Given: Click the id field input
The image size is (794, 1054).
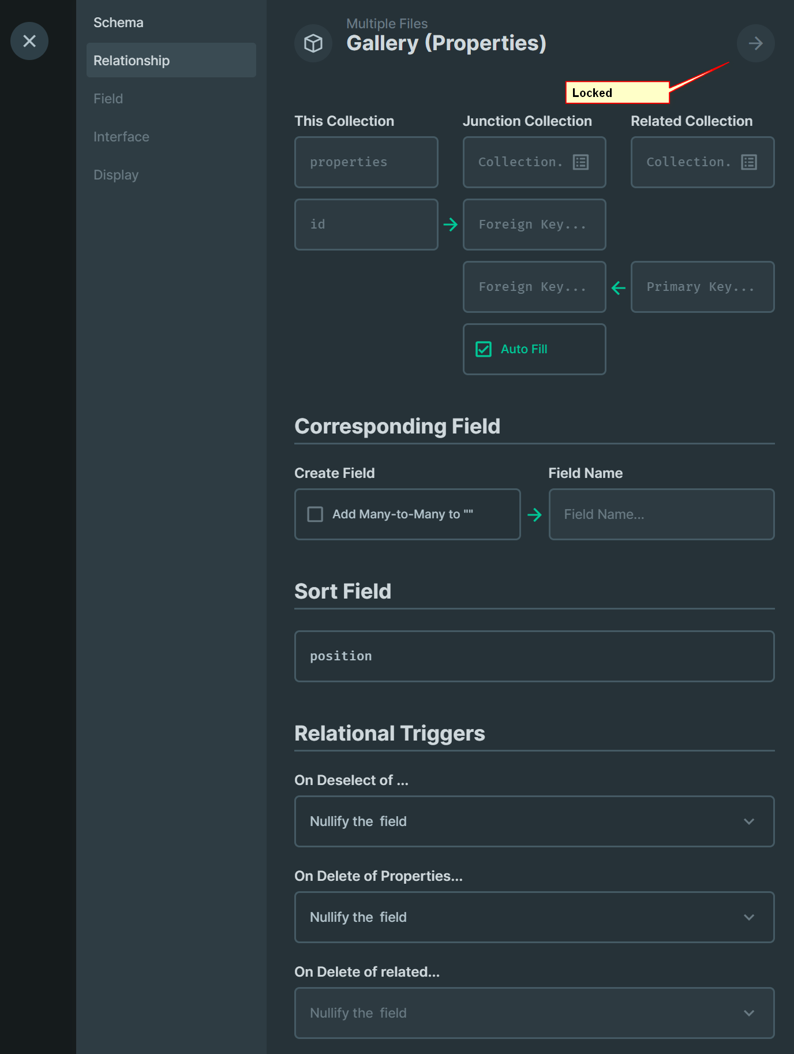Looking at the screenshot, I should [x=366, y=225].
